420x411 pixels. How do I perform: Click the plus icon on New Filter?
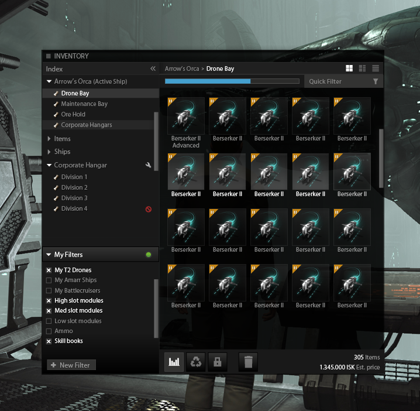point(53,365)
